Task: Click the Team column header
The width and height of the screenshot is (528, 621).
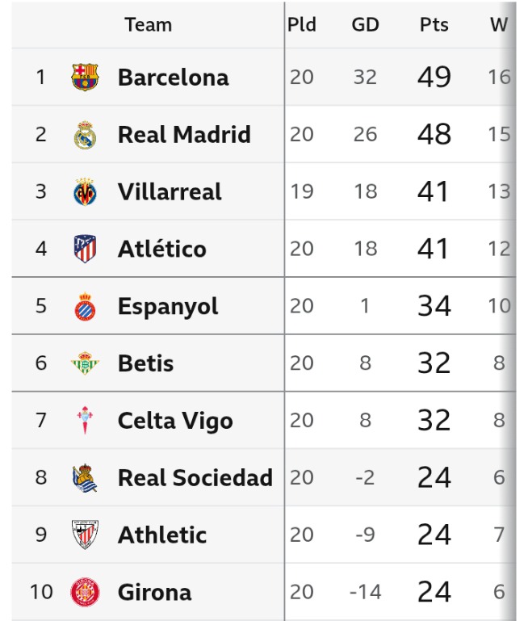Action: tap(148, 25)
